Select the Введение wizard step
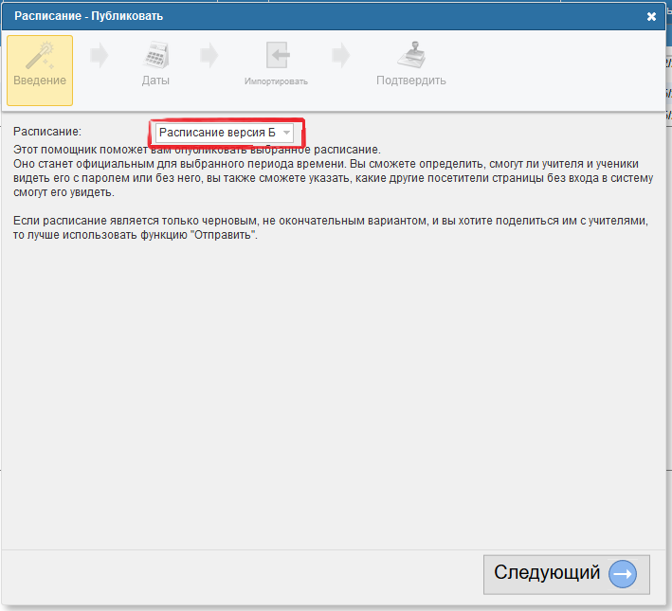Screen dimensions: 672x611 [40, 70]
